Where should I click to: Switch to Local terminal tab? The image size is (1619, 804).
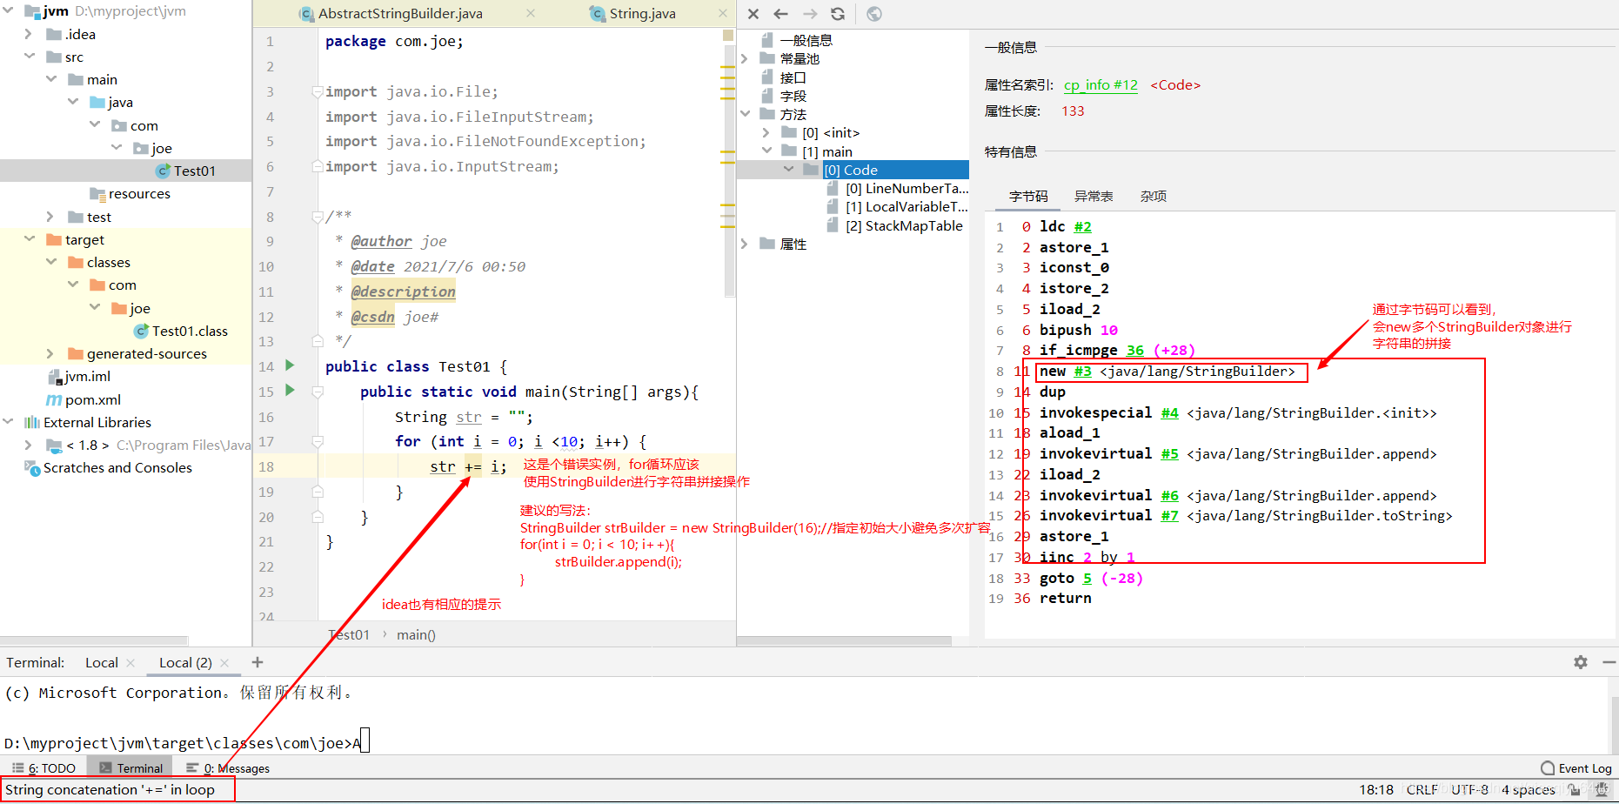coord(102,662)
